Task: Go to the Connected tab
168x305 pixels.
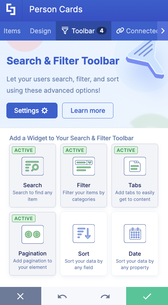Action: pyautogui.click(x=137, y=31)
